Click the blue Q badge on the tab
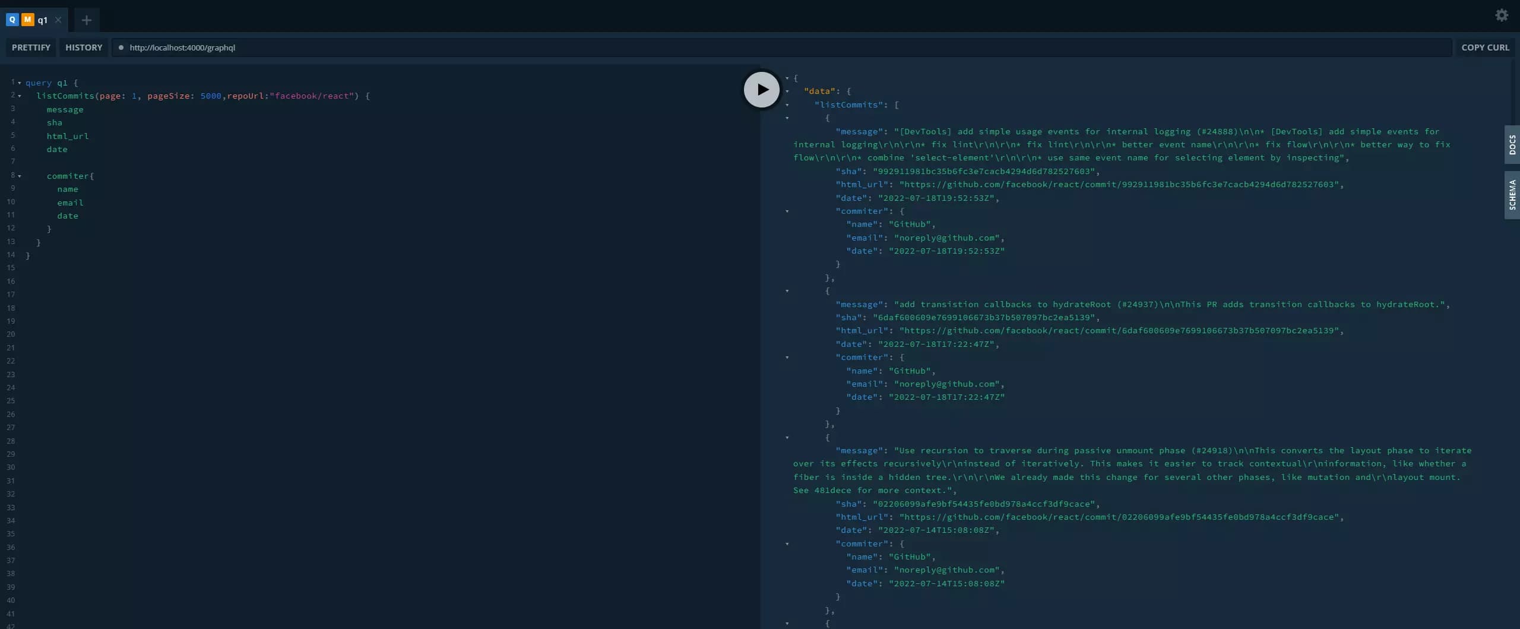 [x=12, y=20]
